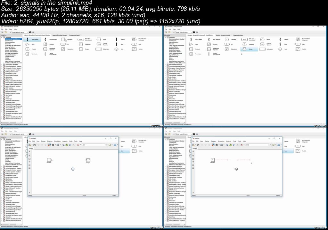Click the Sum block on bottom-left model canvas

pyautogui.click(x=73, y=169)
